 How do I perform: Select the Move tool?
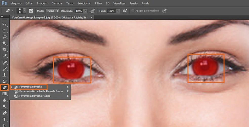(x=5, y=24)
